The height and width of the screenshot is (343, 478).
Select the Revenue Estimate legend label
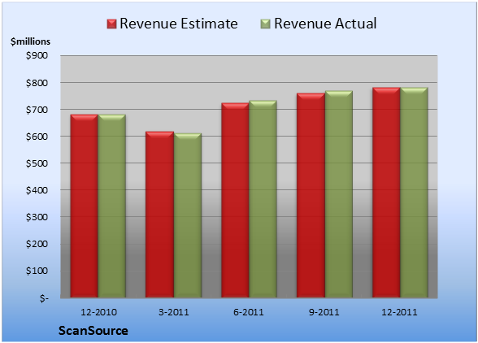pos(179,24)
